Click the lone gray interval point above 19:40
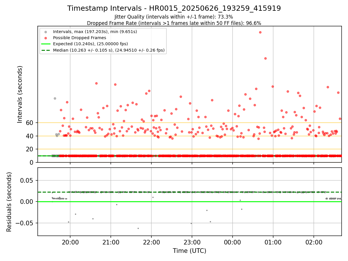This screenshot has height=261, width=348. [55, 98]
